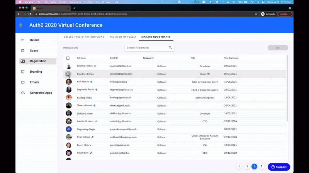Click Stephanie Roulic's avatar
Viewport: 309px width, 173px height.
[x=69, y=90]
